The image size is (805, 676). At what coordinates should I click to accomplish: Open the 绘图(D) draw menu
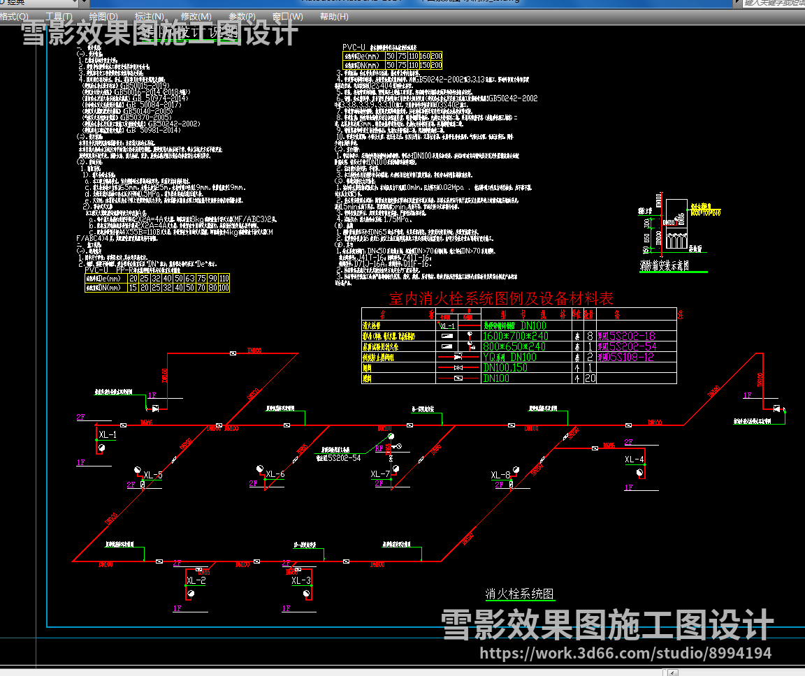(x=103, y=17)
